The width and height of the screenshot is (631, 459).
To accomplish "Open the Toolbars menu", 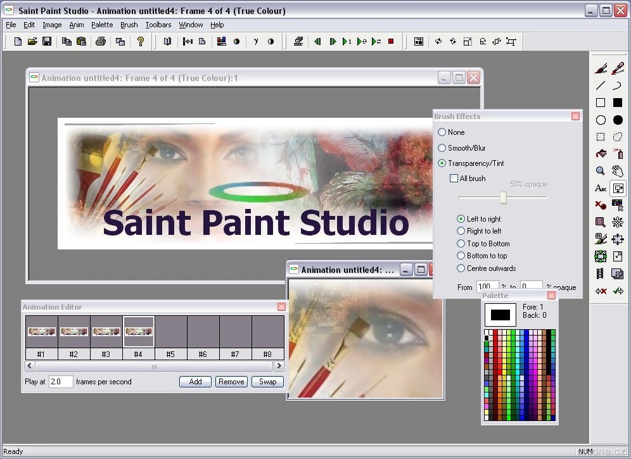I will click(158, 25).
